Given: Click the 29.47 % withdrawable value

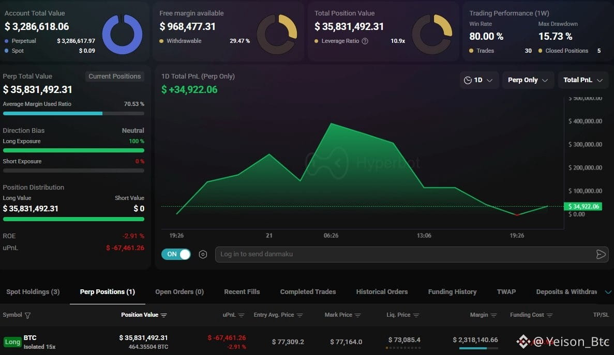Looking at the screenshot, I should pos(239,41).
